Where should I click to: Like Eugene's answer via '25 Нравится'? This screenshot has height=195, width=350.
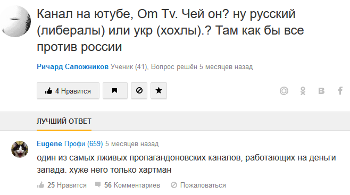click(x=62, y=185)
